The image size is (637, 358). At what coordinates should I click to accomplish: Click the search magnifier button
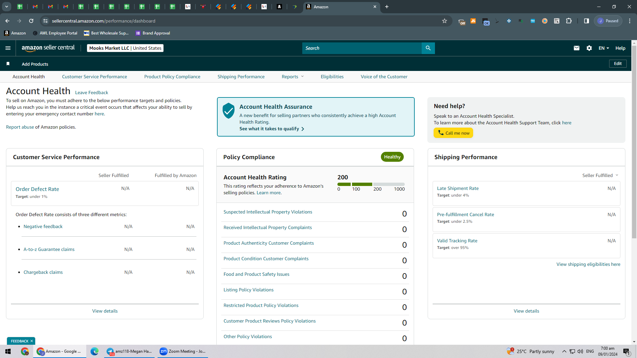point(428,48)
